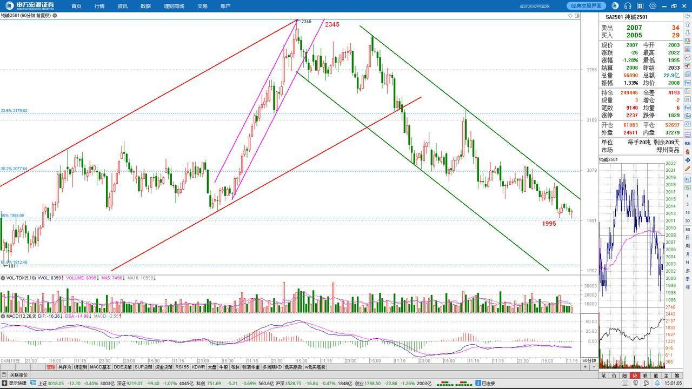Open the 数据 data menu
Viewport: 692px width, 389px height.
(145, 6)
